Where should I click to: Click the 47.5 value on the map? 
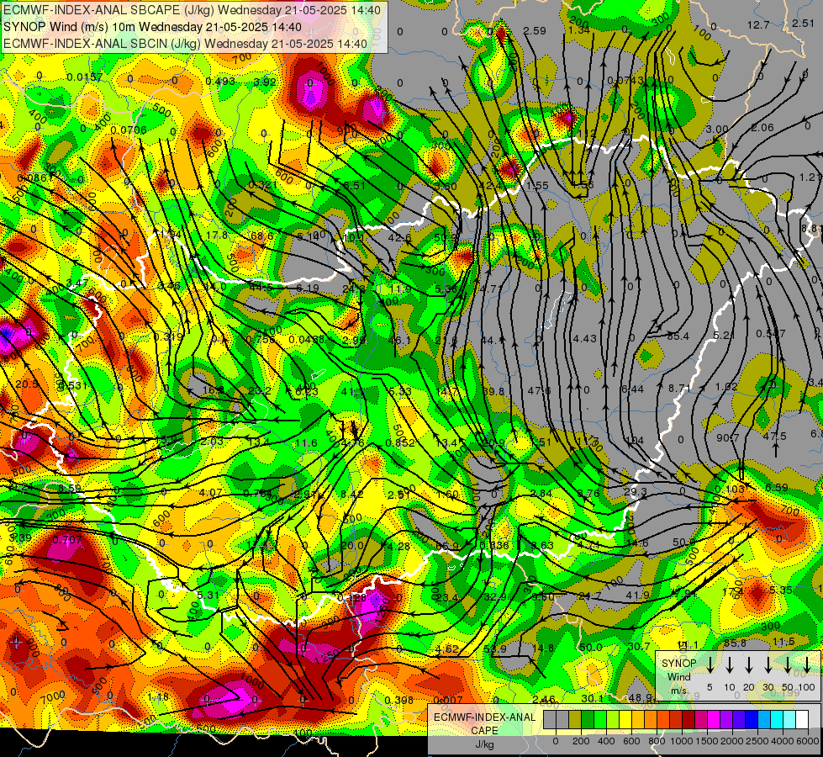click(775, 436)
